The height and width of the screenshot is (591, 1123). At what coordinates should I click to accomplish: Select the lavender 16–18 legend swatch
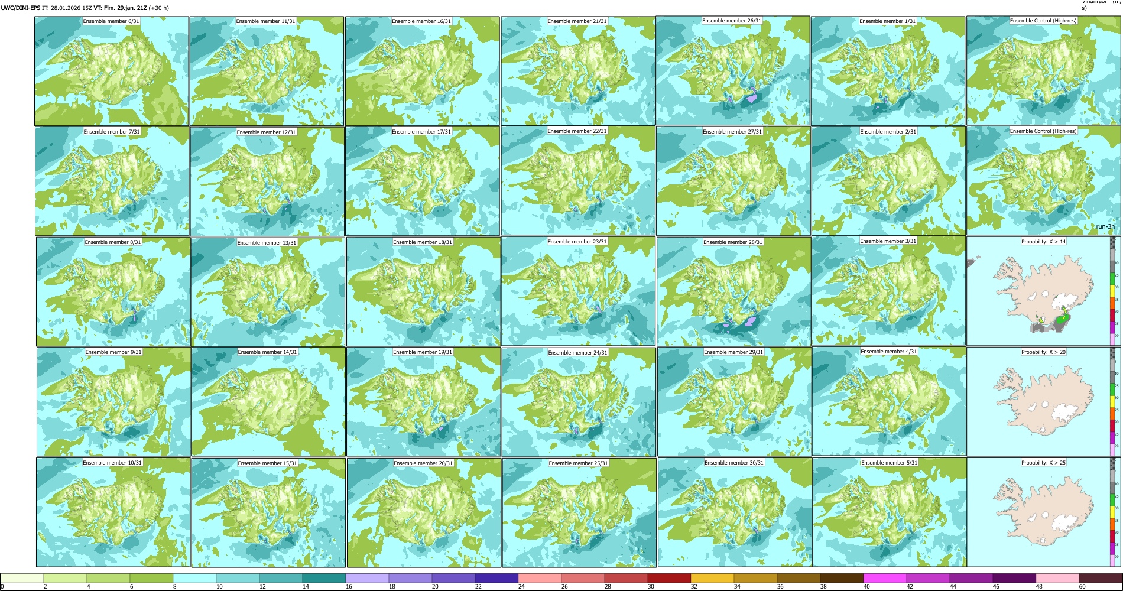[x=367, y=578]
